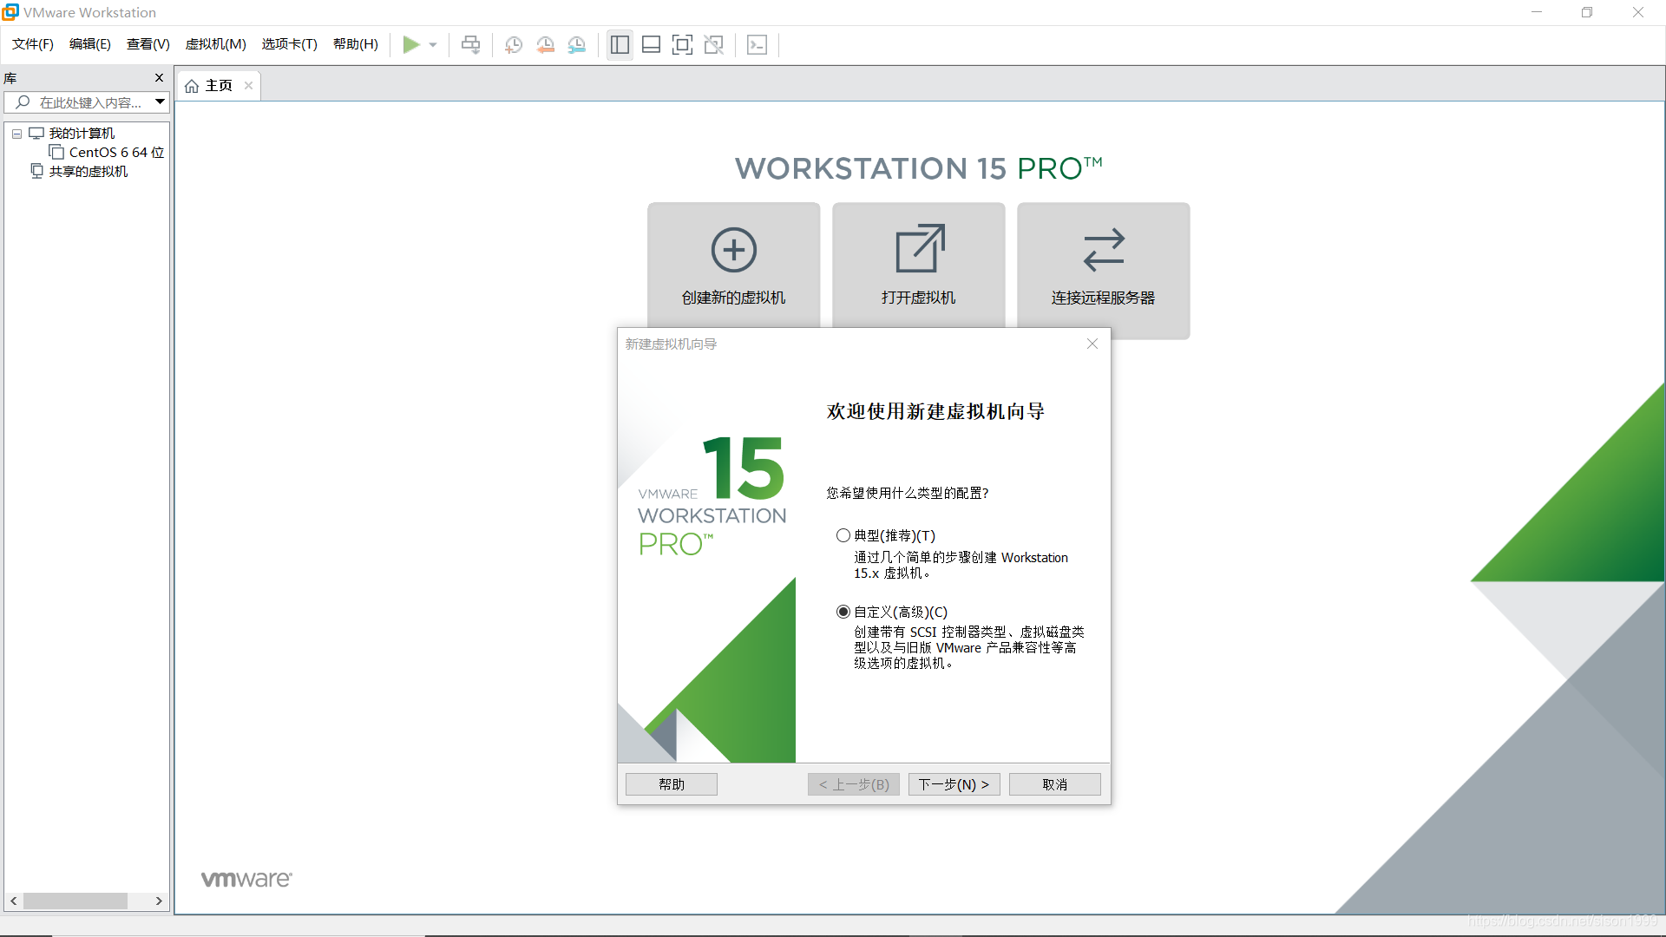
Task: Open the power options dropdown arrow
Action: pyautogui.click(x=433, y=45)
